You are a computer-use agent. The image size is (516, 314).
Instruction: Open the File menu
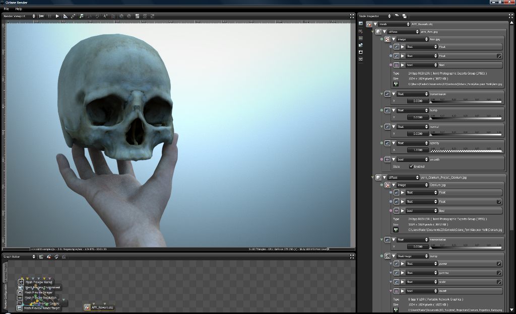point(6,9)
